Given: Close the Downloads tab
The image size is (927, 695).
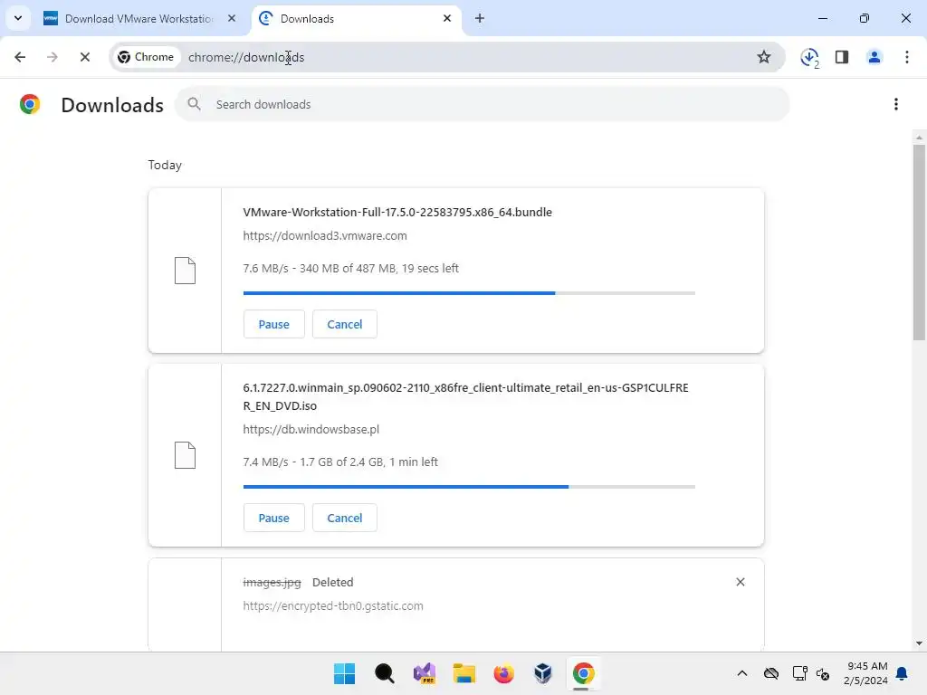Looking at the screenshot, I should [447, 19].
